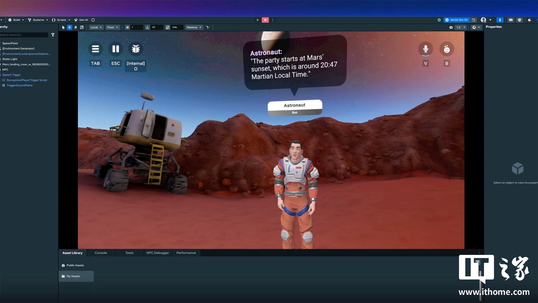This screenshot has height=303, width=538.
Task: Open the Local coordinate space dropdown
Action: coord(96,27)
